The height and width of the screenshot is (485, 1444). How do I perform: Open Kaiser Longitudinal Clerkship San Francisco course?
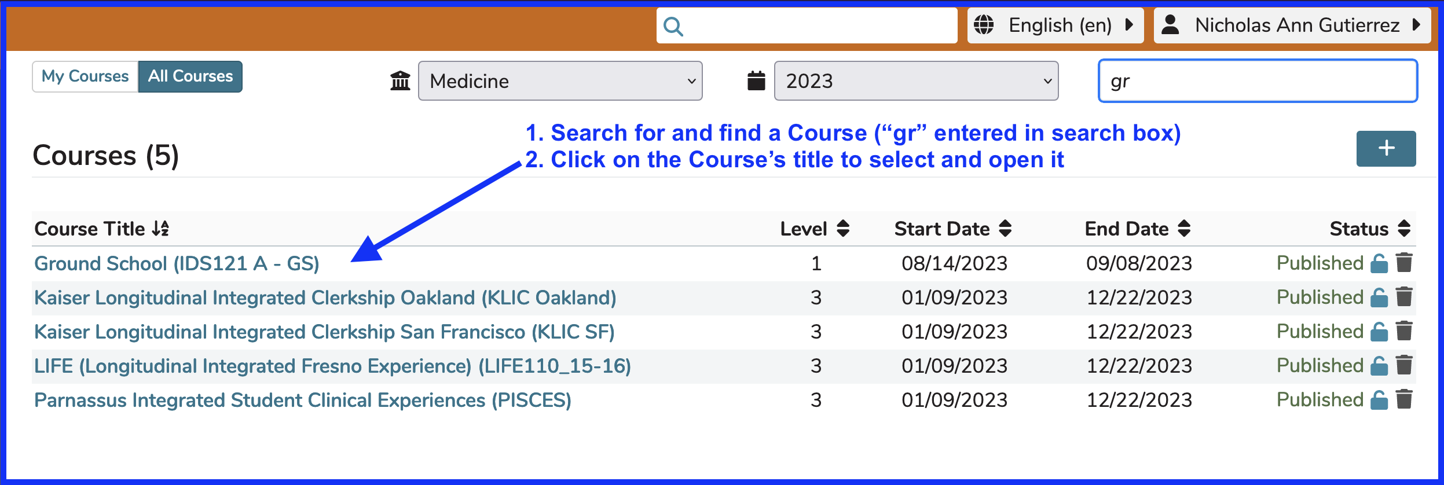point(324,332)
